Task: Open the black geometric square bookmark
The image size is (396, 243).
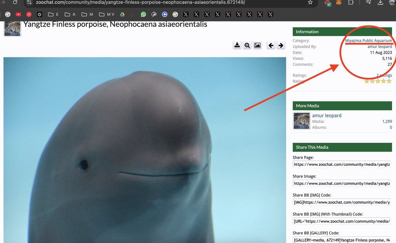Action: coord(39,15)
